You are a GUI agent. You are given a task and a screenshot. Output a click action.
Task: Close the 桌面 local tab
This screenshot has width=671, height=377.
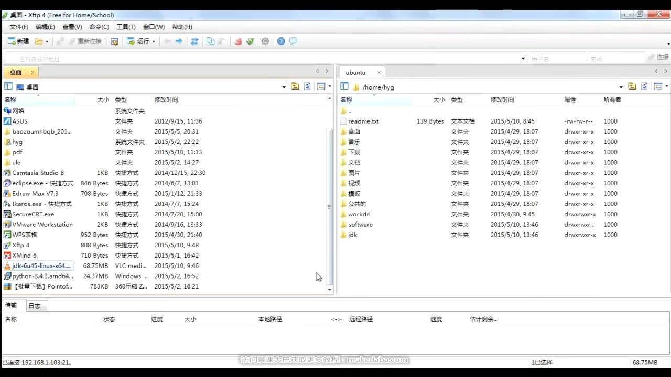coord(33,73)
